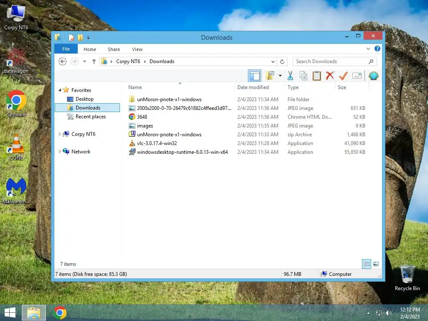Switch to large thumbnails view icon
Screen dimensions: 428x321
[x=376, y=264]
